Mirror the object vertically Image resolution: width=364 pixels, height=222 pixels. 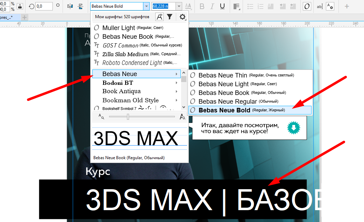[80, 6]
